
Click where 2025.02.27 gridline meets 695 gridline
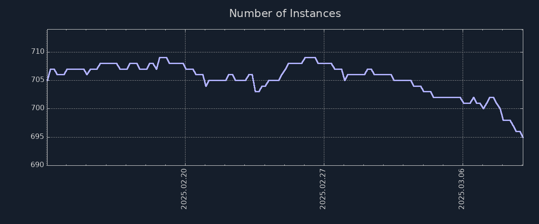tap(324, 137)
